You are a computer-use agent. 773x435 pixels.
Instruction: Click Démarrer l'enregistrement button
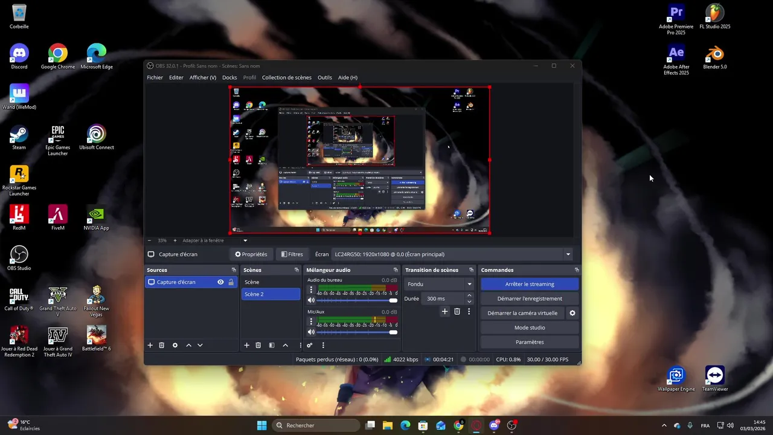click(530, 298)
